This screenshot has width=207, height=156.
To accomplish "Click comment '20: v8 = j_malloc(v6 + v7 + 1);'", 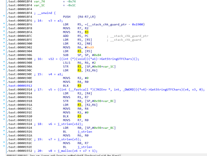I will [66, 151].
